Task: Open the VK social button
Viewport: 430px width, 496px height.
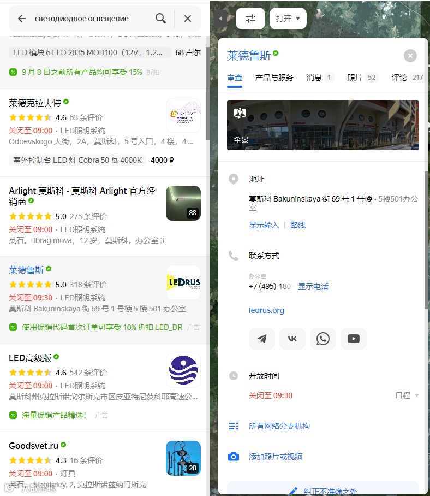Action: pyautogui.click(x=292, y=339)
